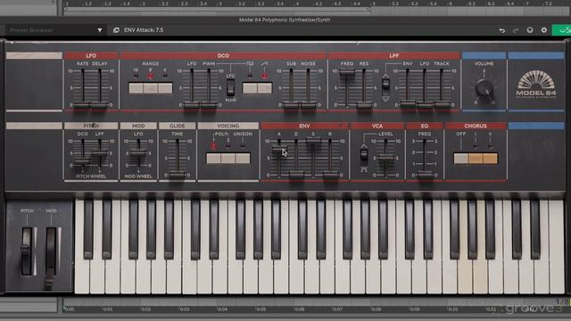
Task: Select the DCO range 16' button
Action: click(x=136, y=87)
